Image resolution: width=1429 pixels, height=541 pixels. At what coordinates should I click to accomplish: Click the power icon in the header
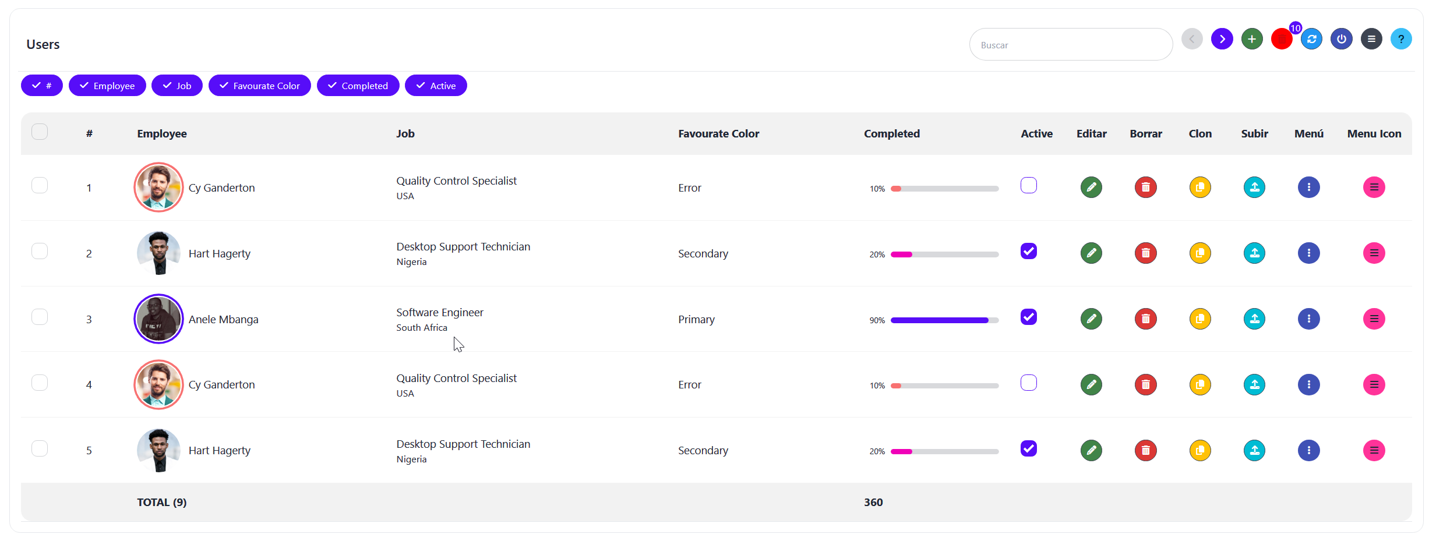(x=1342, y=39)
